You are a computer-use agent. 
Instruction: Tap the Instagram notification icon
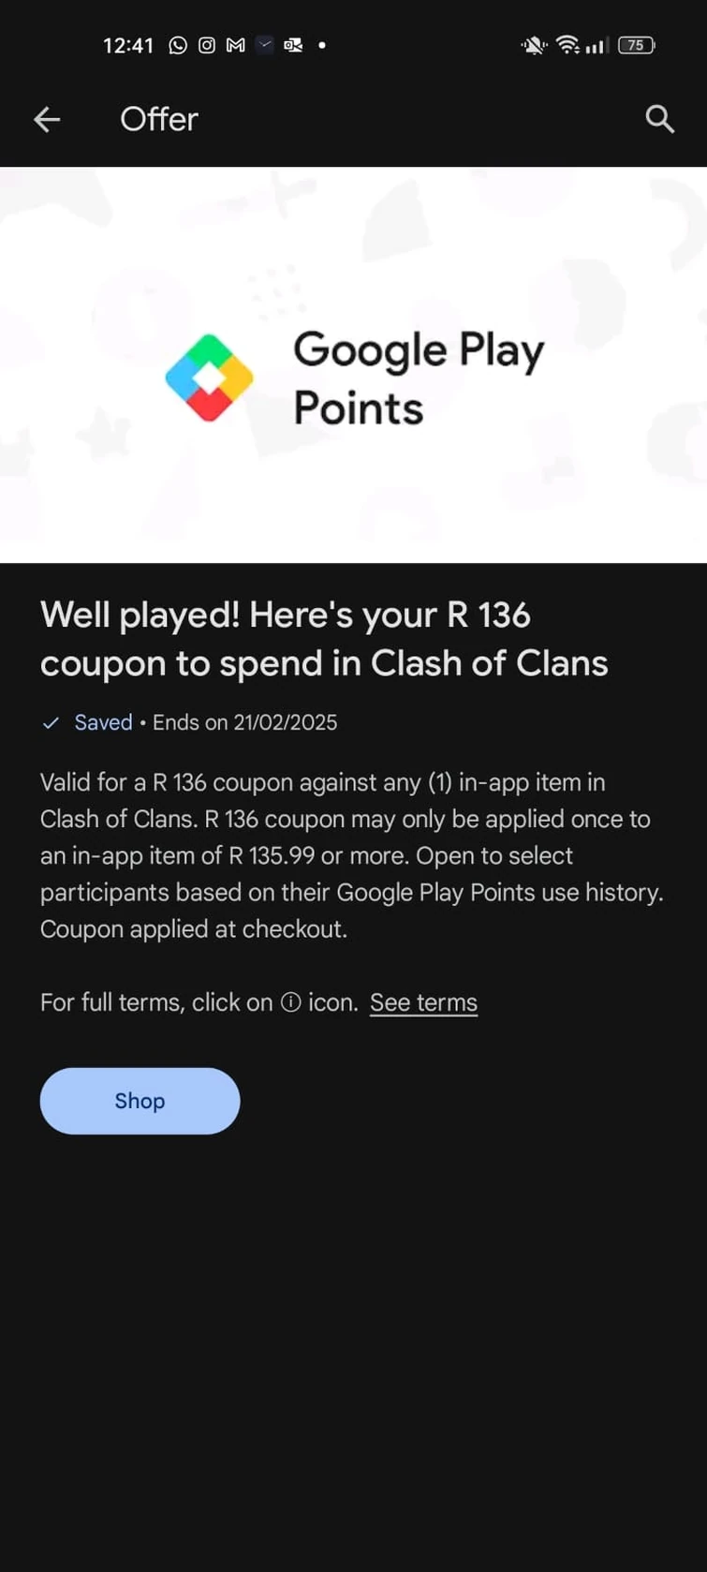tap(206, 44)
